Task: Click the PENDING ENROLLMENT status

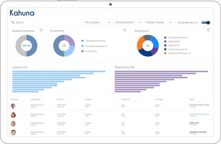Action: 199,105
